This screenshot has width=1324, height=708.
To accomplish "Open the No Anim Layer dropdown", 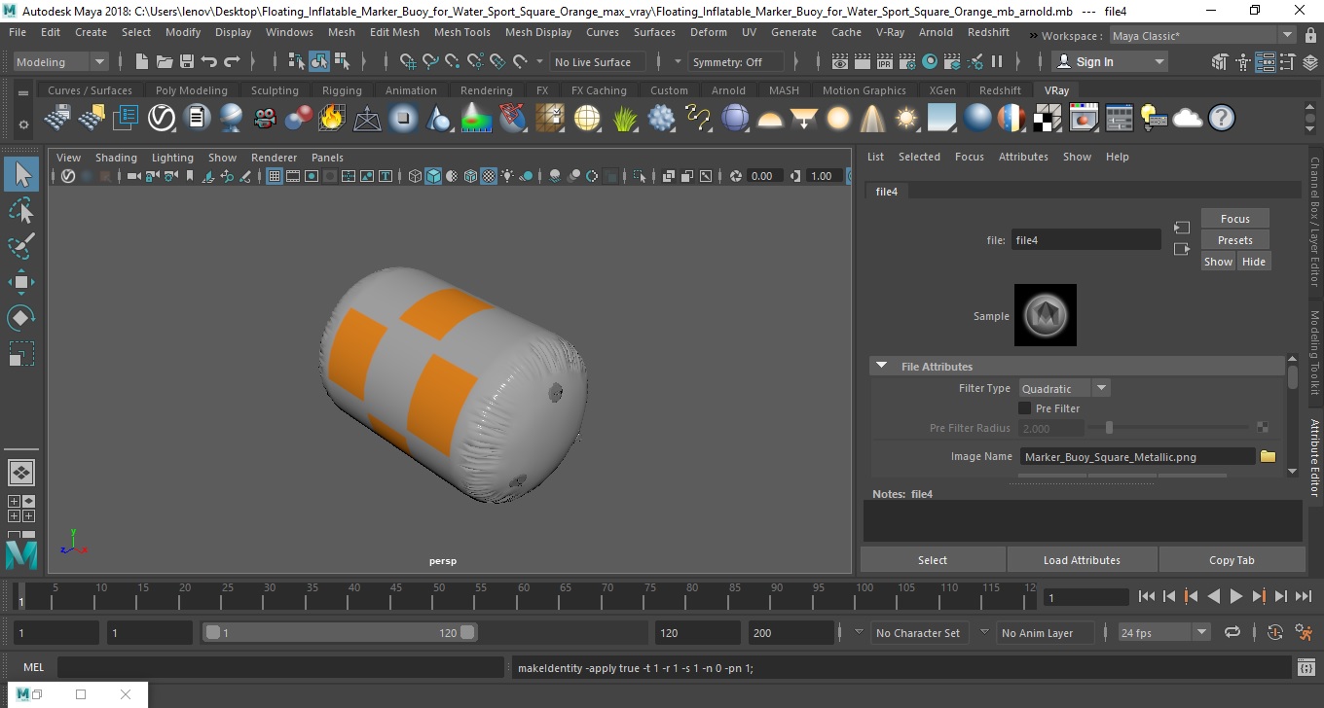I will coord(1046,632).
